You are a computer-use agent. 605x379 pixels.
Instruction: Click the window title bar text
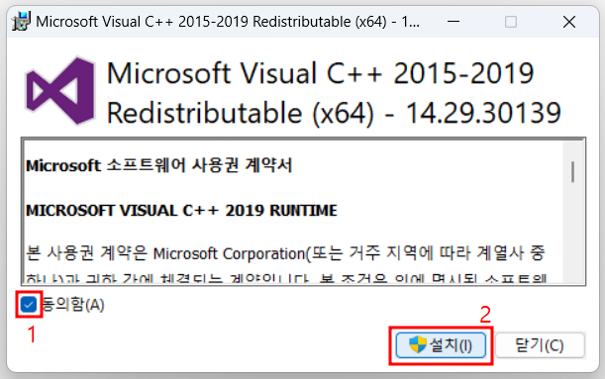click(228, 22)
